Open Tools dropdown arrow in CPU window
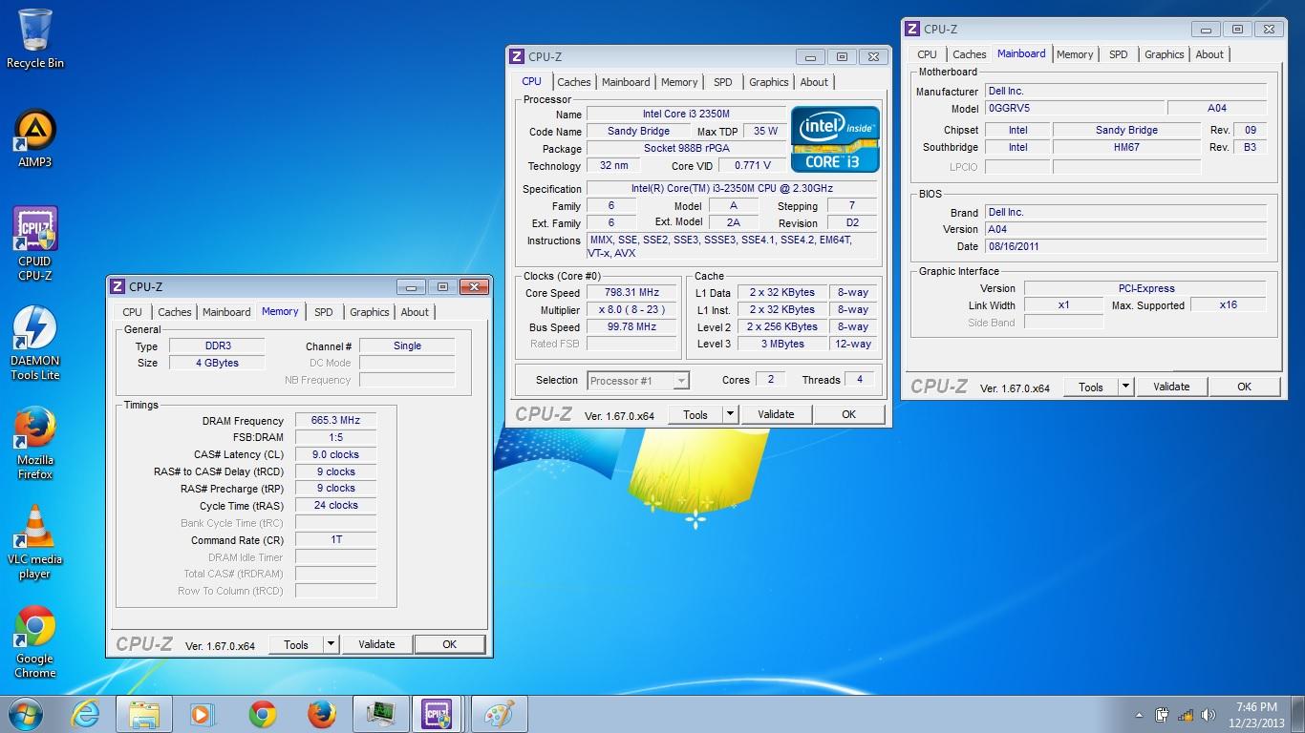Screen dimensions: 1305x733 coord(730,414)
